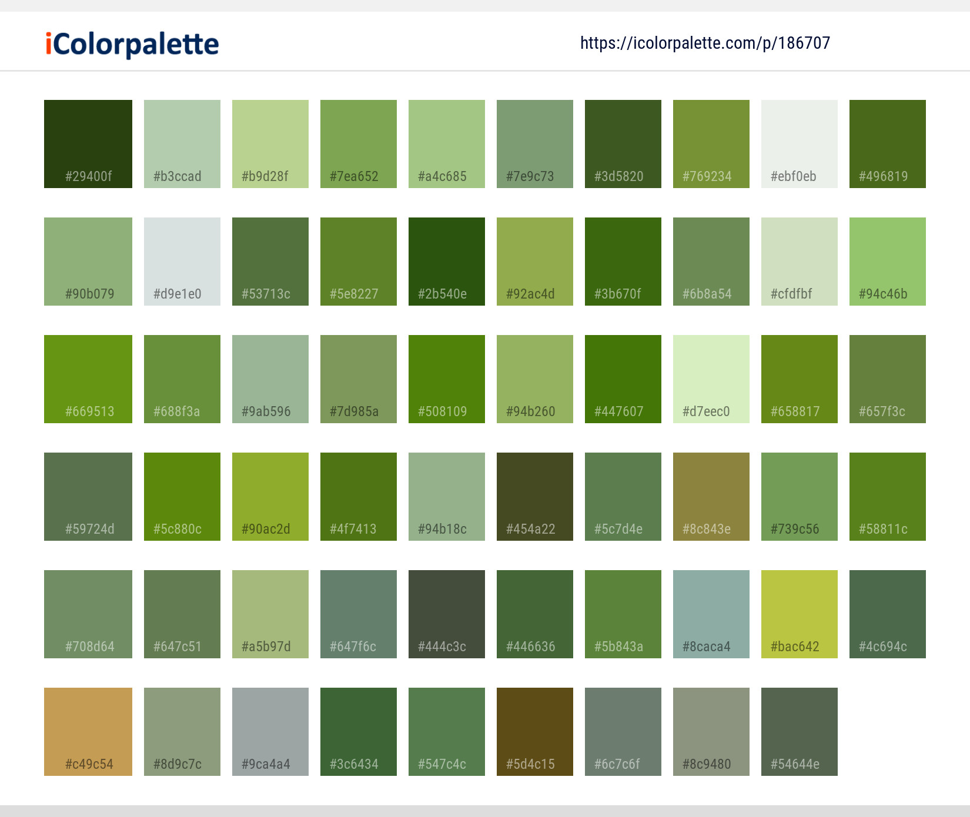Select the #a5b97d swatch
The width and height of the screenshot is (970, 817).
pyautogui.click(x=270, y=614)
